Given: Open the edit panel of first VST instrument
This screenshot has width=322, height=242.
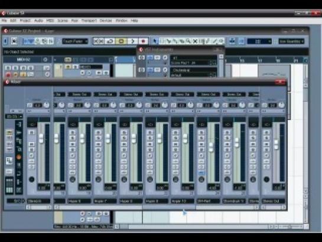Looking at the screenshot, I should pos(165,57).
